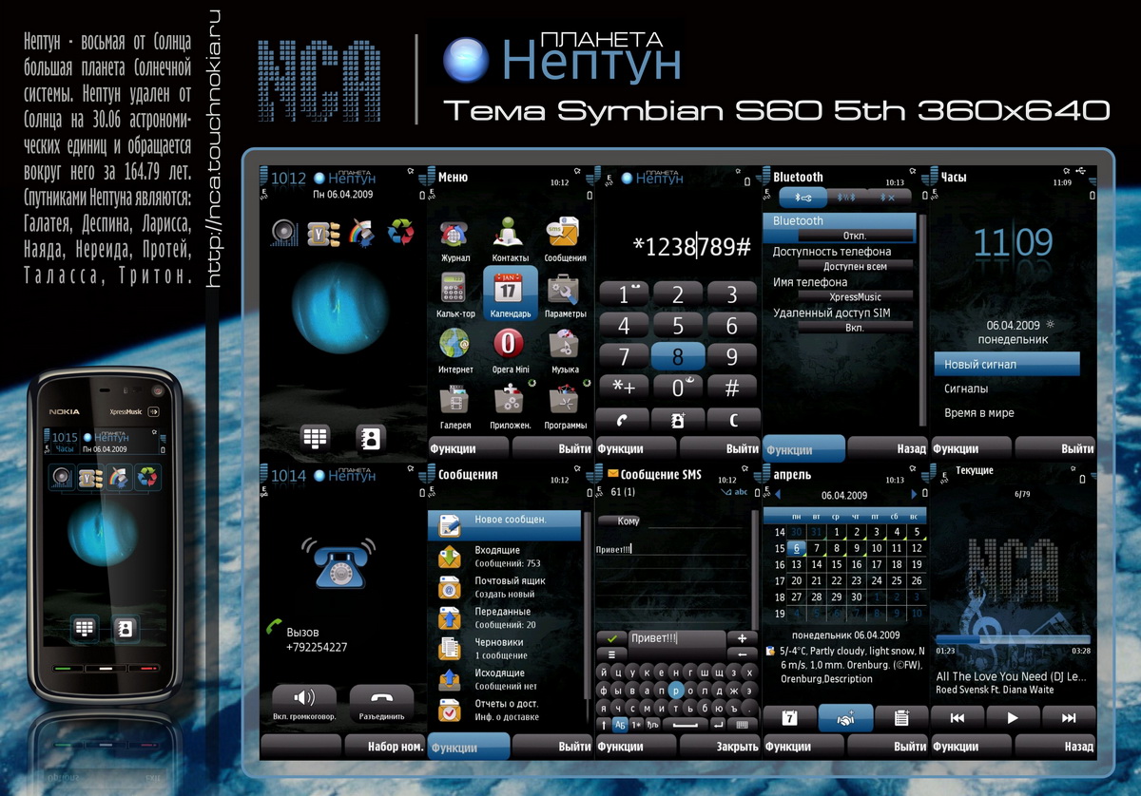This screenshot has width=1141, height=796.
Task: Tap green checkmark in SMS keyboard
Action: click(611, 638)
